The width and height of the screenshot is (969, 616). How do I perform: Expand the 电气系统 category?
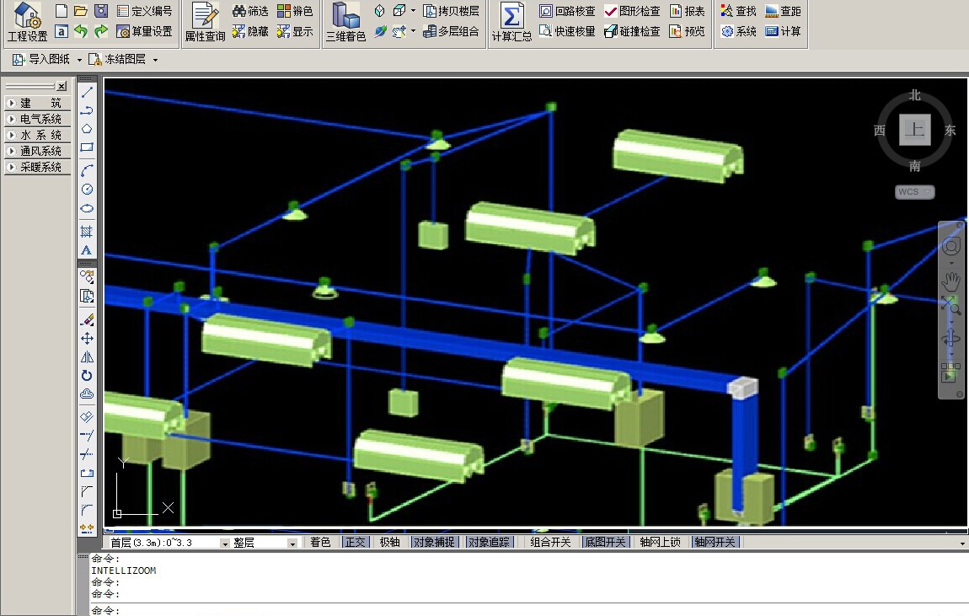tap(38, 119)
